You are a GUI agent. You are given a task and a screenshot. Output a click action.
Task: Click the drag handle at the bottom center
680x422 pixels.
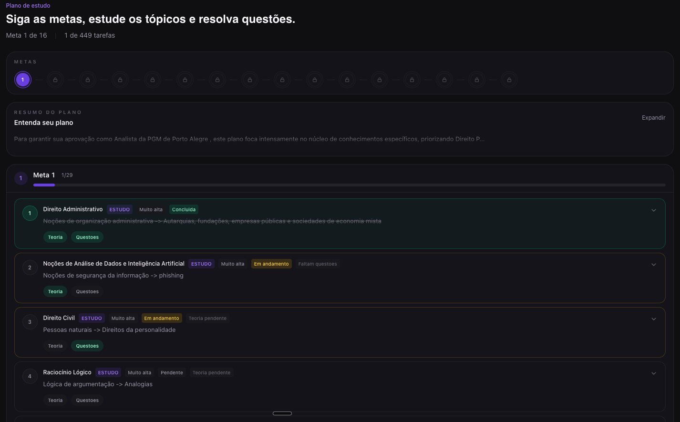point(282,413)
